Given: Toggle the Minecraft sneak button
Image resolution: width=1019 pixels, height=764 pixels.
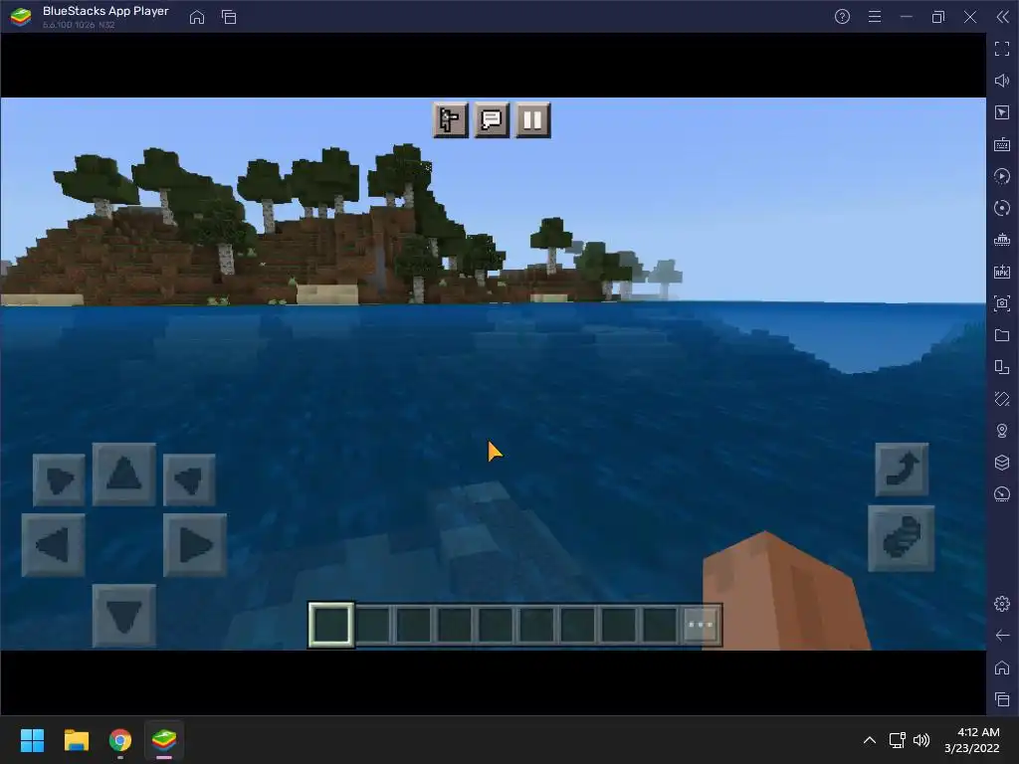Looking at the screenshot, I should 902,538.
